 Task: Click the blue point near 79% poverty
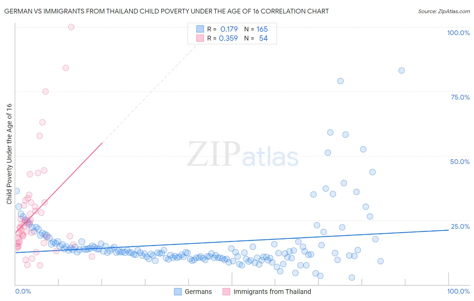(340, 81)
